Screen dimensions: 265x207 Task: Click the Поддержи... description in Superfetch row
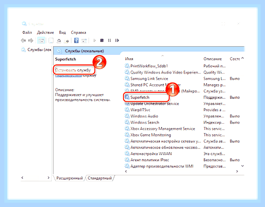coord(214,97)
